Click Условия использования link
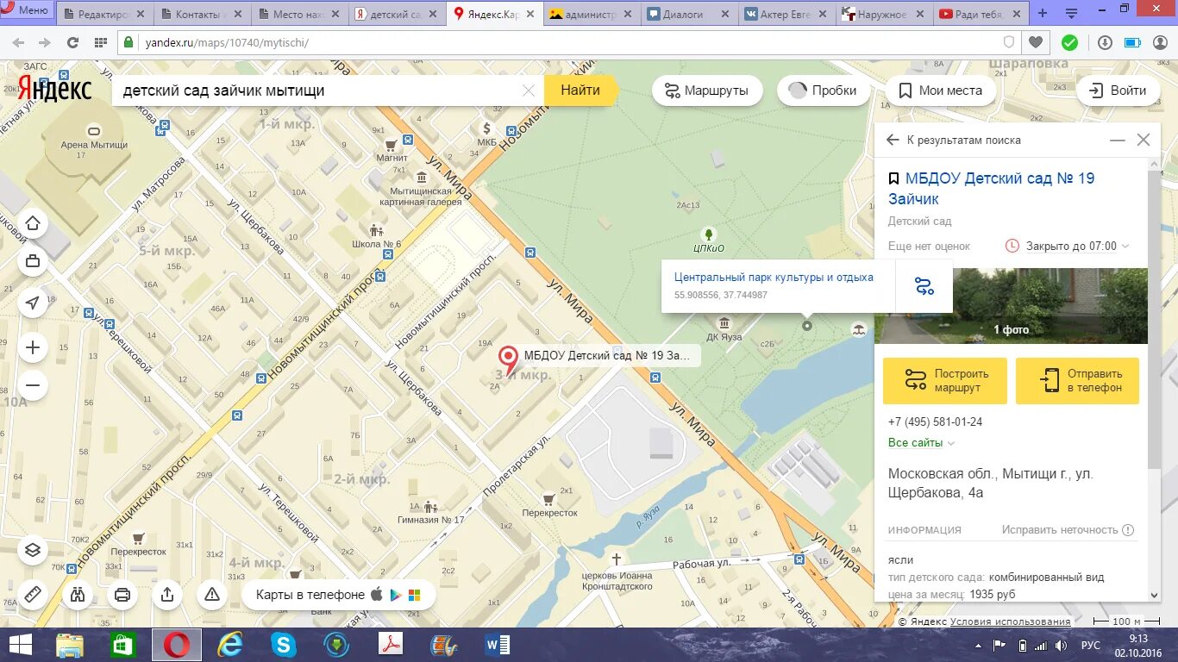This screenshot has width=1178, height=662. pyautogui.click(x=1010, y=621)
